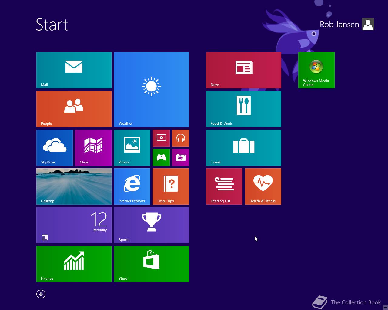
Task: Open the People tile
Action: (x=74, y=109)
